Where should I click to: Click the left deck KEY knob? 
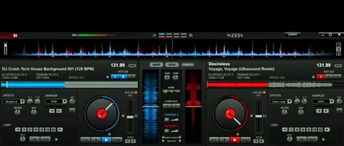point(34,112)
